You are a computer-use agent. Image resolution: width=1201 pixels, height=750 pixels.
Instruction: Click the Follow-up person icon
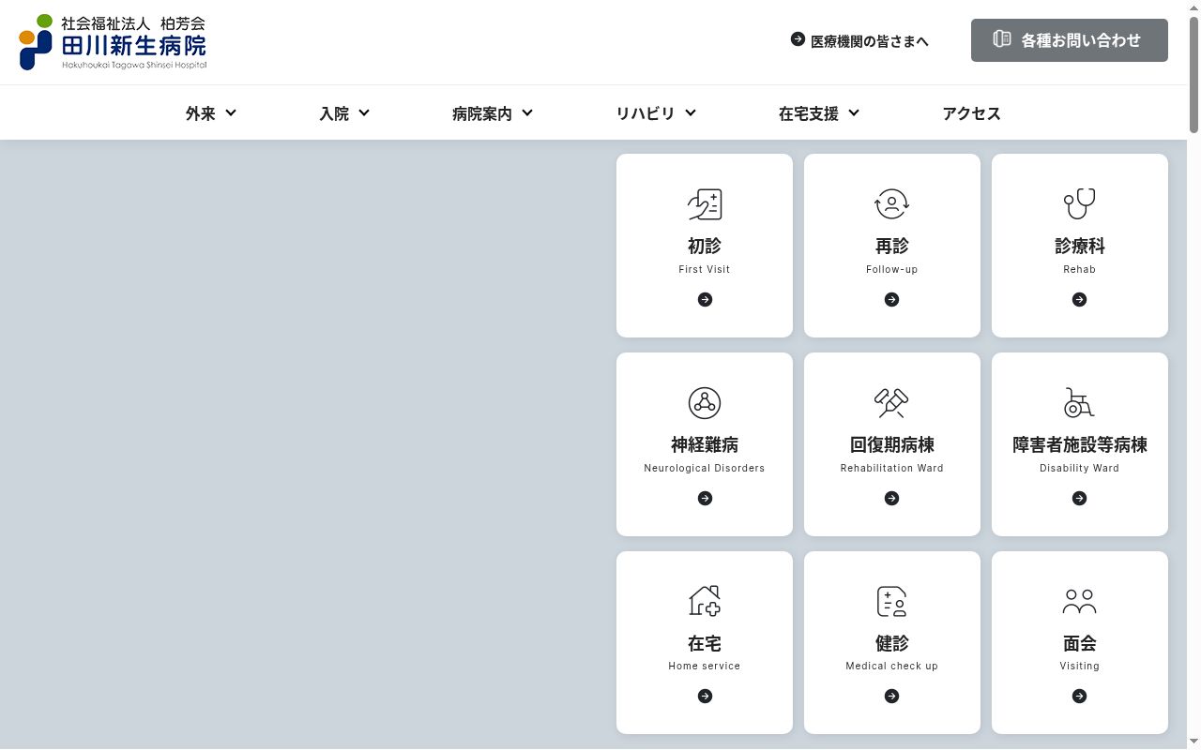892,203
